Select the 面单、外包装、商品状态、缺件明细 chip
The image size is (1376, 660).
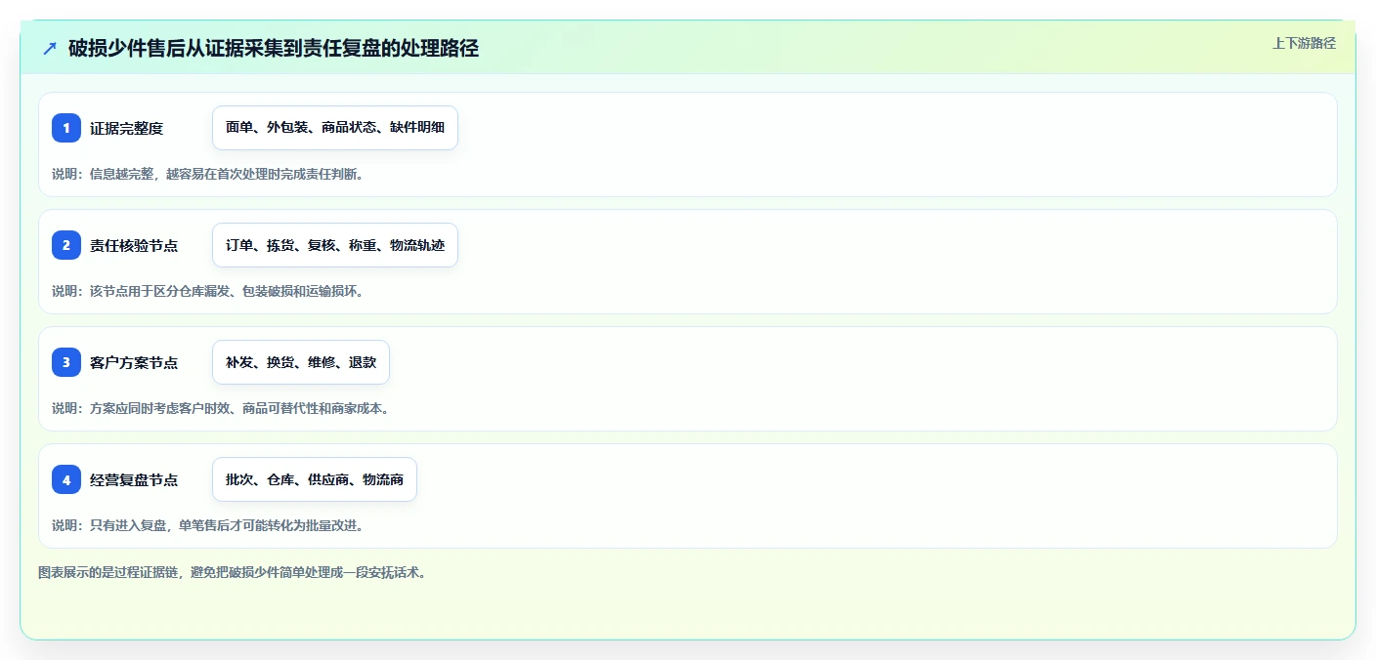tap(335, 128)
